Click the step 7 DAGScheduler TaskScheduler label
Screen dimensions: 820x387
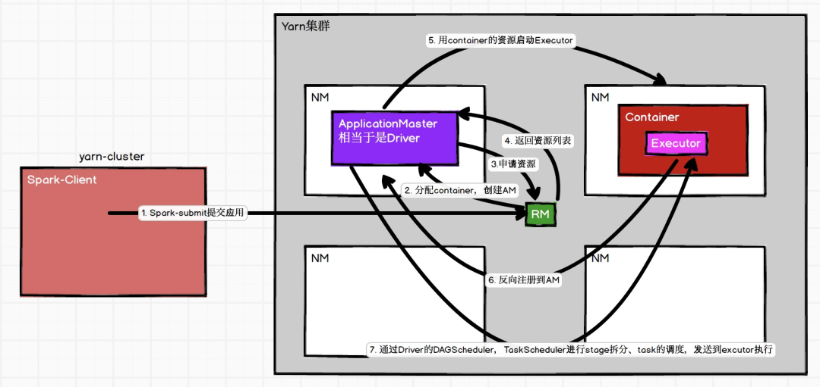[571, 349]
